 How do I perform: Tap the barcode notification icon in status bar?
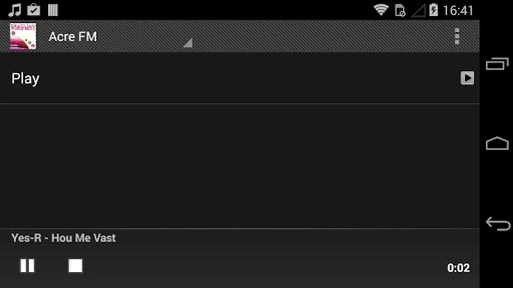tap(53, 10)
